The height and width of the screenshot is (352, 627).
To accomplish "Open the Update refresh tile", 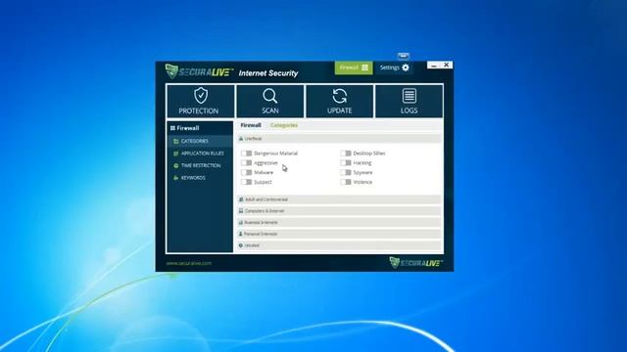I will (340, 101).
